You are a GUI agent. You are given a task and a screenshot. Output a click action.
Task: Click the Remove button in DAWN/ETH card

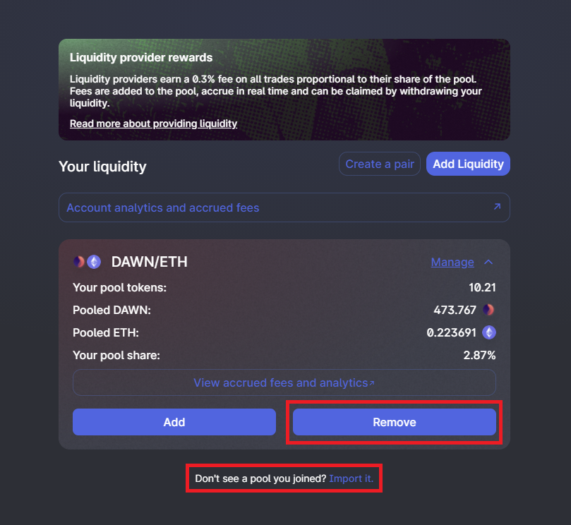tap(395, 422)
